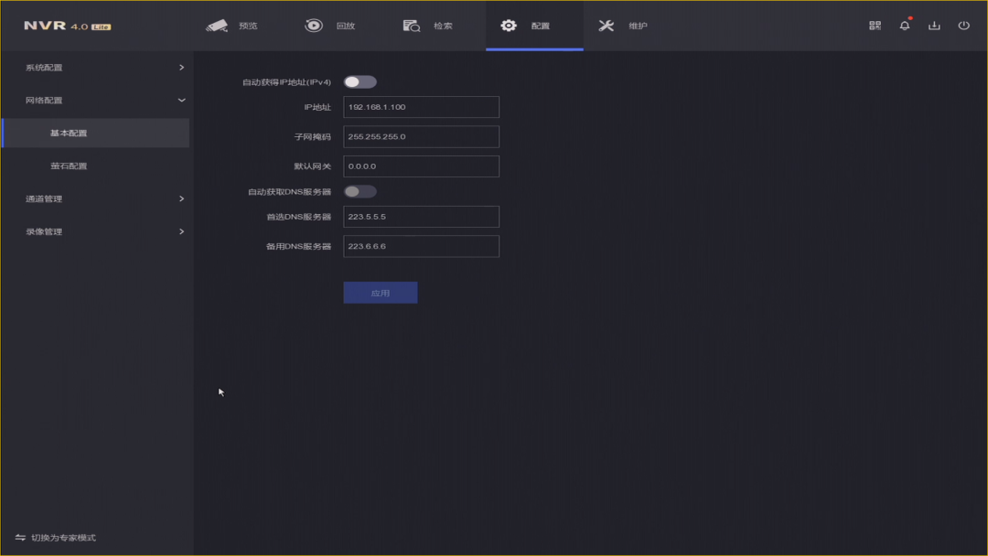Open the notification bell with red badge
This screenshot has width=988, height=556.
click(x=904, y=26)
